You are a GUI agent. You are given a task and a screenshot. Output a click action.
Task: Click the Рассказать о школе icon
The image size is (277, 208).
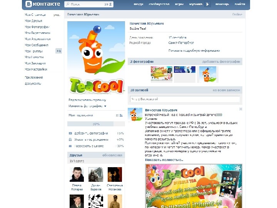70,146
